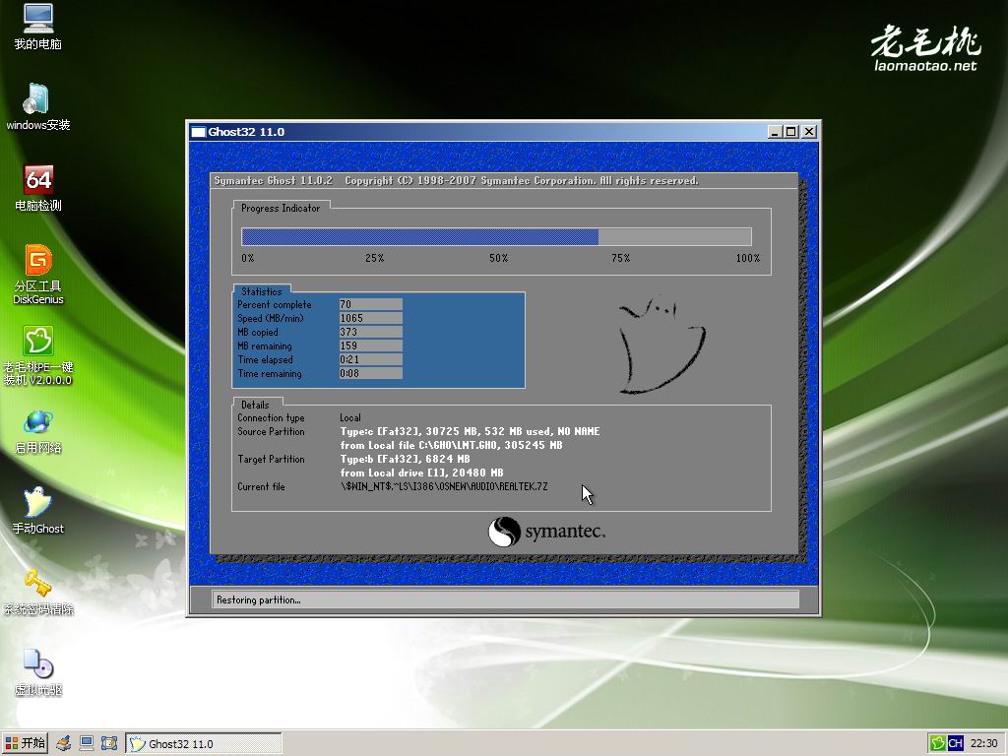Open the 我的电脑 desktop icon
Viewport: 1008px width, 756px height.
pyautogui.click(x=37, y=20)
